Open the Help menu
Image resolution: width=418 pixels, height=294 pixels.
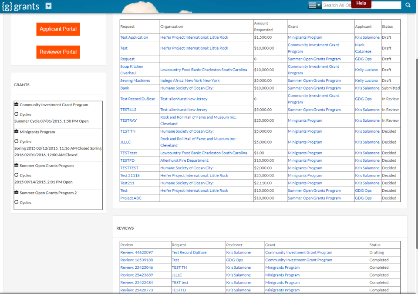click(361, 3)
